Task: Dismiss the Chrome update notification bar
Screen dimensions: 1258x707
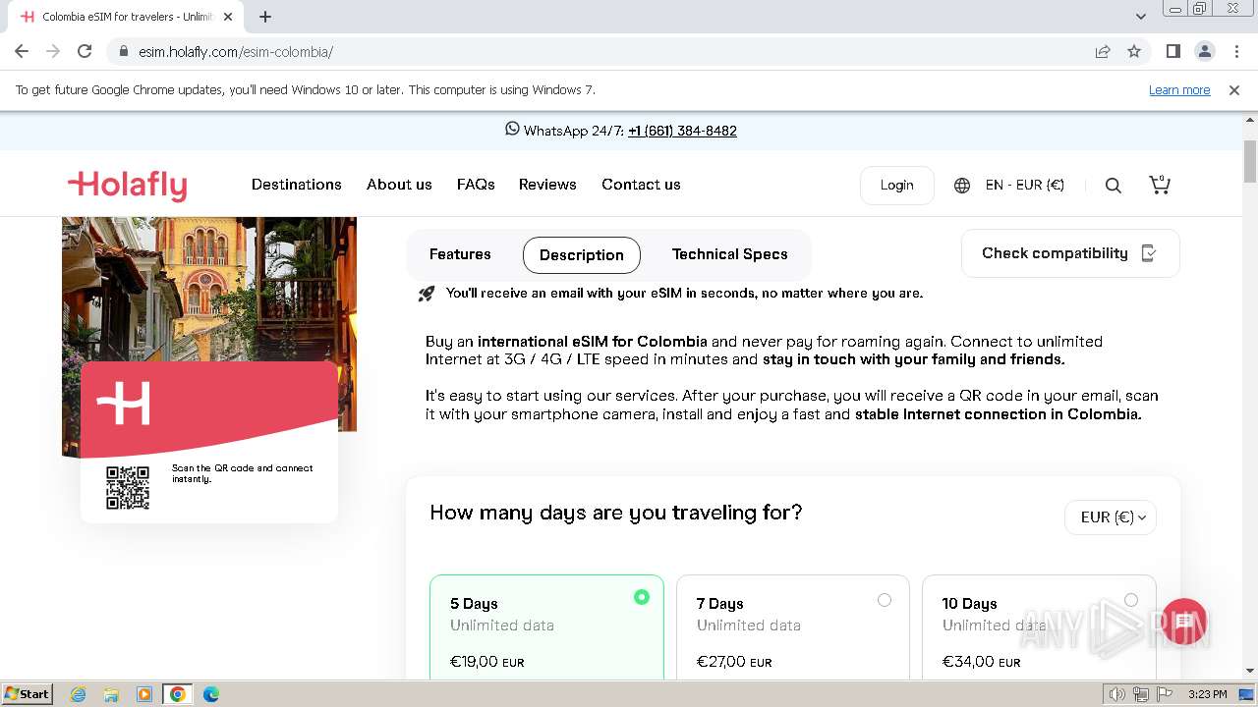Action: pyautogui.click(x=1234, y=89)
